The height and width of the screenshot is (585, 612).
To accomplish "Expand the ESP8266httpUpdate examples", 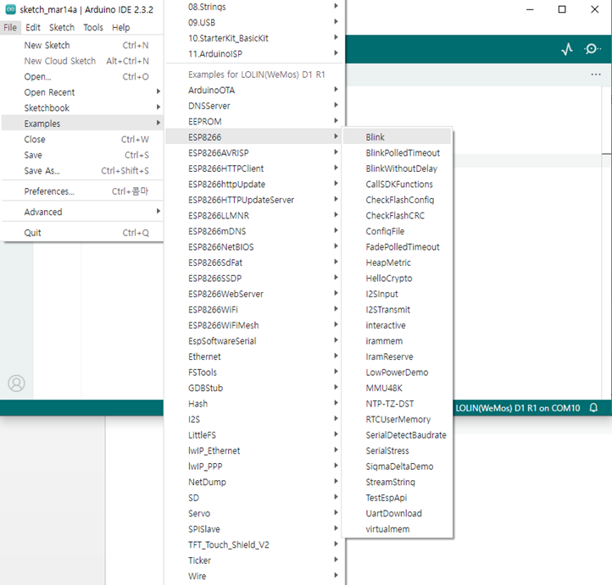I will (x=254, y=184).
